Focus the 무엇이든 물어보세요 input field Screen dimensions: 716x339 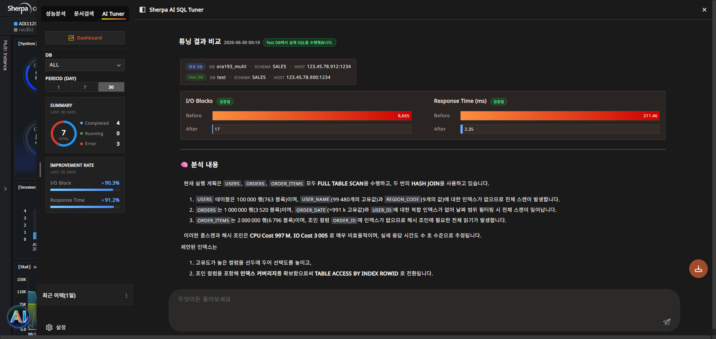coord(424,310)
